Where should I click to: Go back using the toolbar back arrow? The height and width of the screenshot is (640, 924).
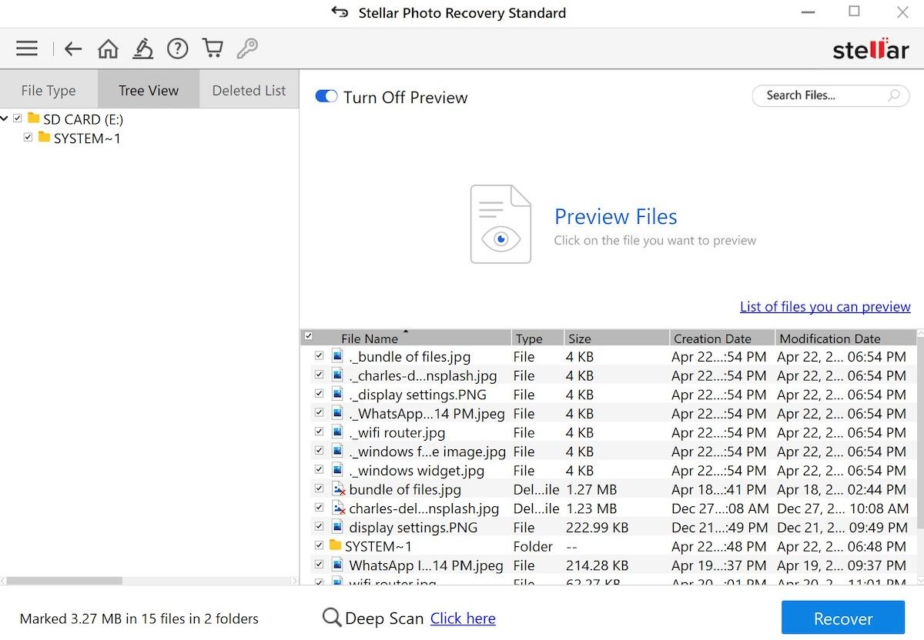73,49
